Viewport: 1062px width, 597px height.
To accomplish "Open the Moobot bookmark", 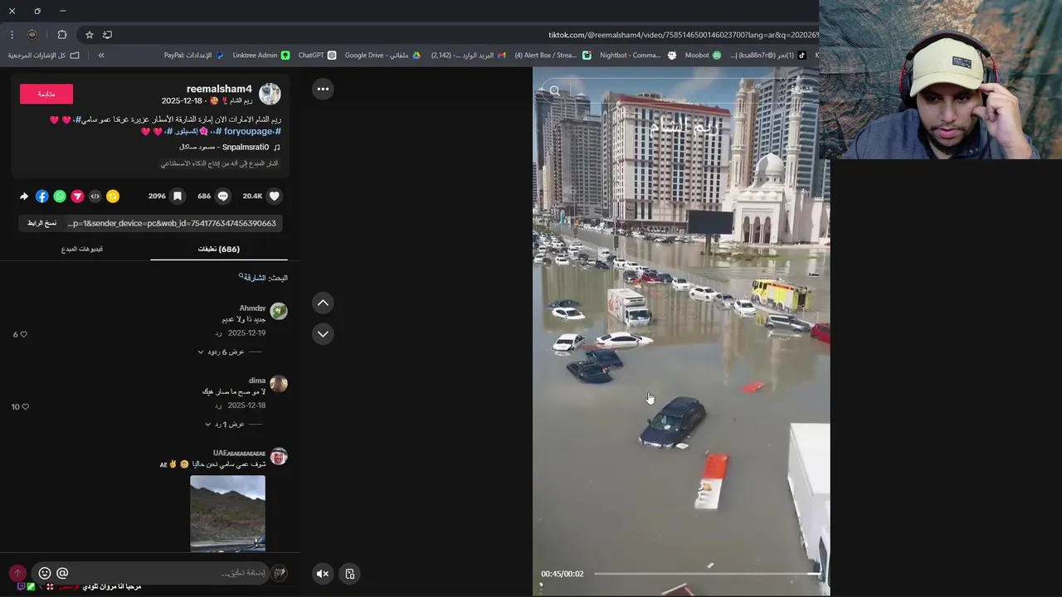I will point(703,56).
